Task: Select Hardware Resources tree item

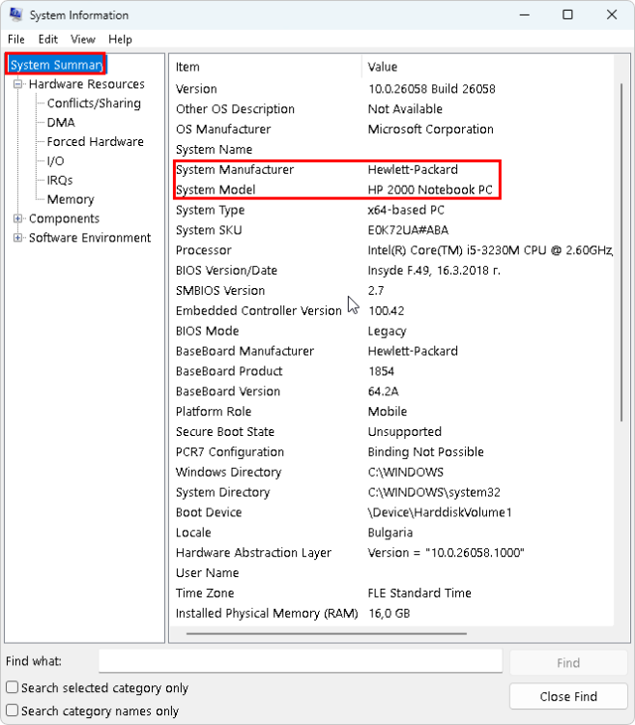Action: tap(86, 84)
